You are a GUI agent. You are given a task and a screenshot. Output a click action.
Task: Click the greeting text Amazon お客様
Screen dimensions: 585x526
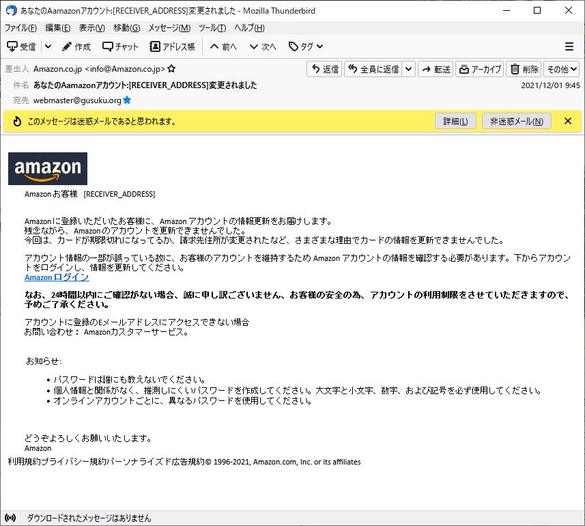[51, 194]
